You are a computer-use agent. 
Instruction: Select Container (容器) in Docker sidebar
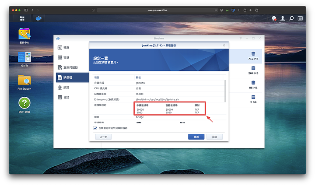[72, 57]
